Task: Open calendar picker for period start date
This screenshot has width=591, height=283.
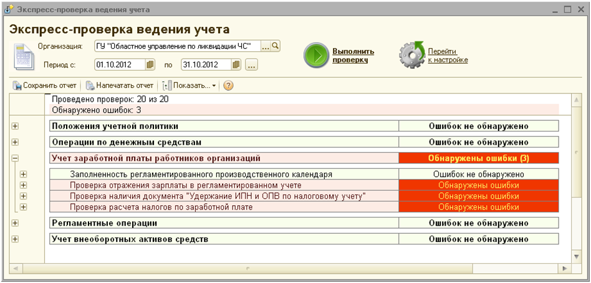Action: pyautogui.click(x=150, y=64)
